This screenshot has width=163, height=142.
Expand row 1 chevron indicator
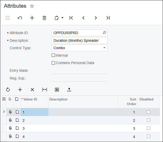tap(4, 112)
